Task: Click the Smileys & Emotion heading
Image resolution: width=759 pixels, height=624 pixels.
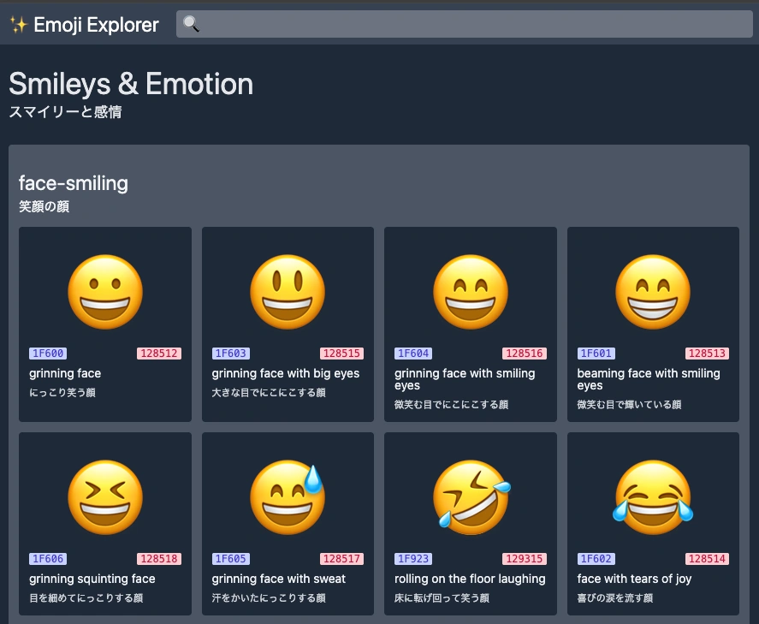Action: click(130, 84)
